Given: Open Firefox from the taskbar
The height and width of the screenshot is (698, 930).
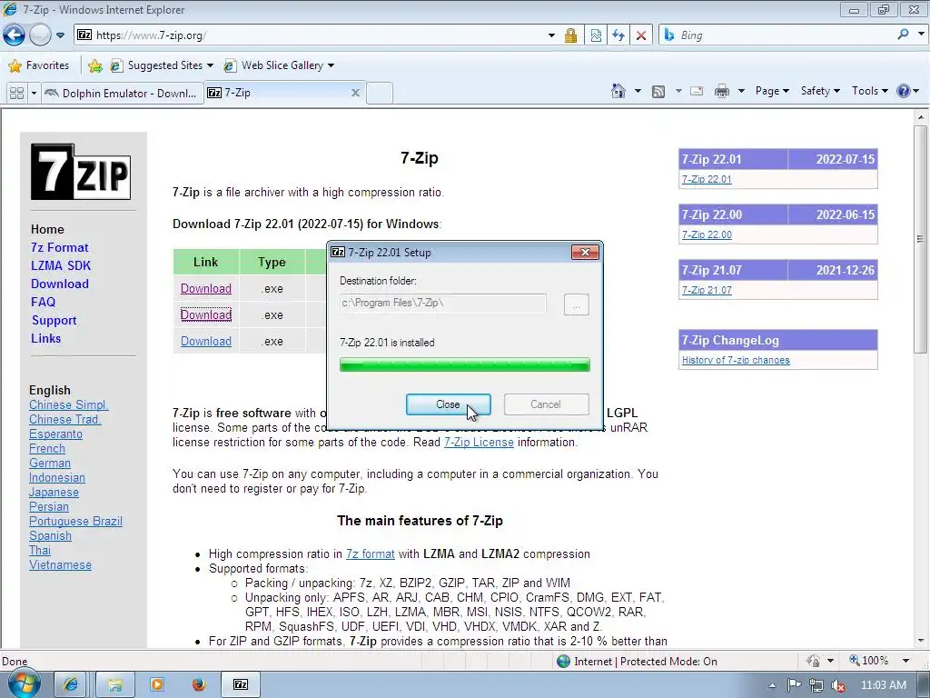Looking at the screenshot, I should [x=199, y=684].
